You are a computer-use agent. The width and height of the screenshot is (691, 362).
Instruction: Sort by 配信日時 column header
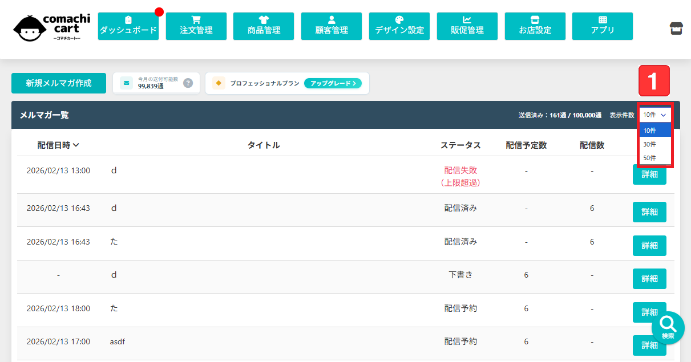[x=58, y=145]
